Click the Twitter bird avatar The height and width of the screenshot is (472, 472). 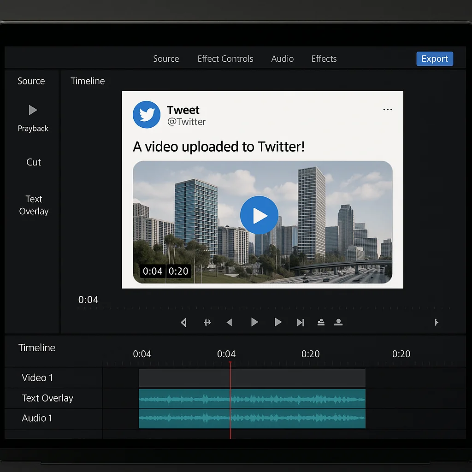tap(147, 114)
